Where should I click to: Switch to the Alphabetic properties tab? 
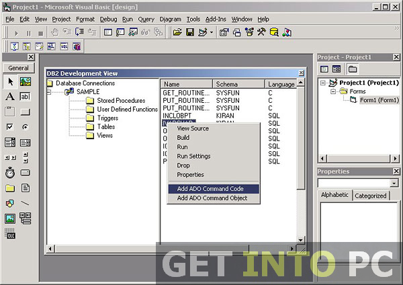334,195
